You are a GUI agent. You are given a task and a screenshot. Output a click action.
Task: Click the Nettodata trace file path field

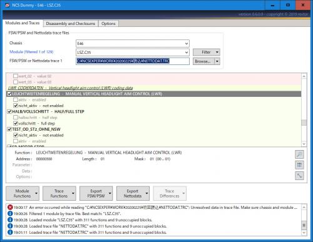(x=133, y=61)
